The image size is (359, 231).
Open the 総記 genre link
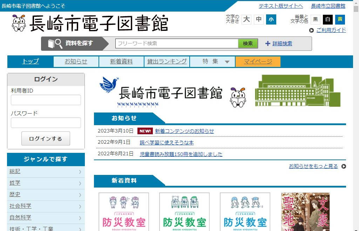click(x=15, y=171)
